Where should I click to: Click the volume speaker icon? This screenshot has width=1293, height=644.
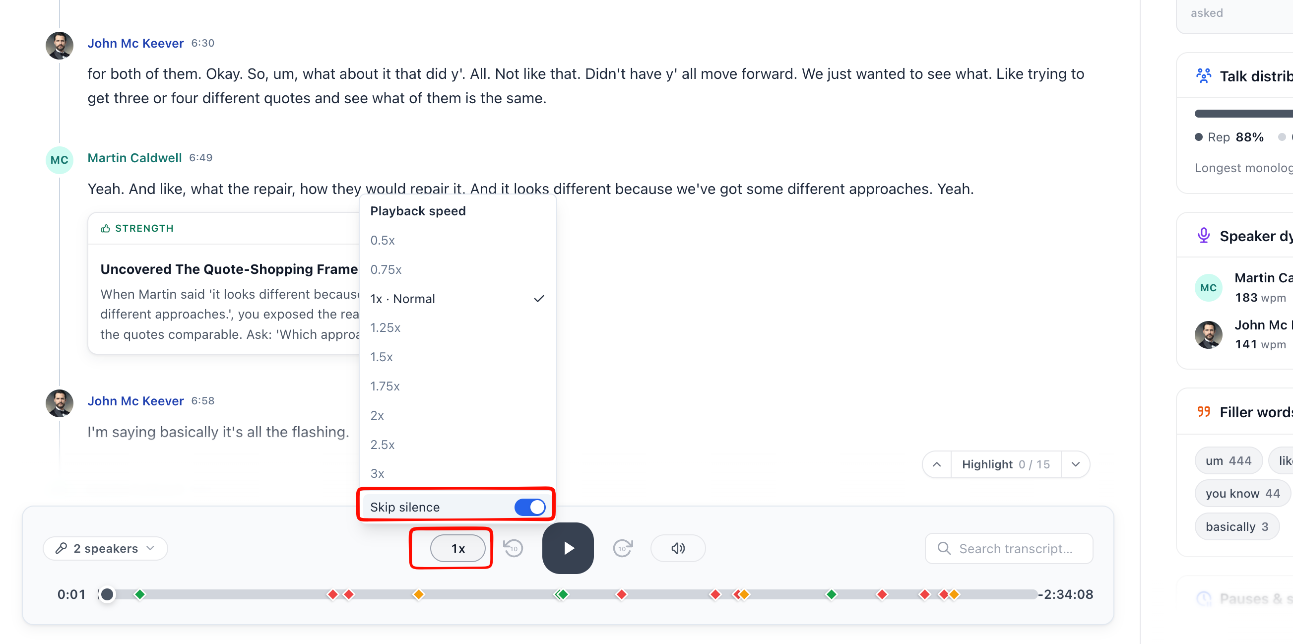(x=678, y=548)
